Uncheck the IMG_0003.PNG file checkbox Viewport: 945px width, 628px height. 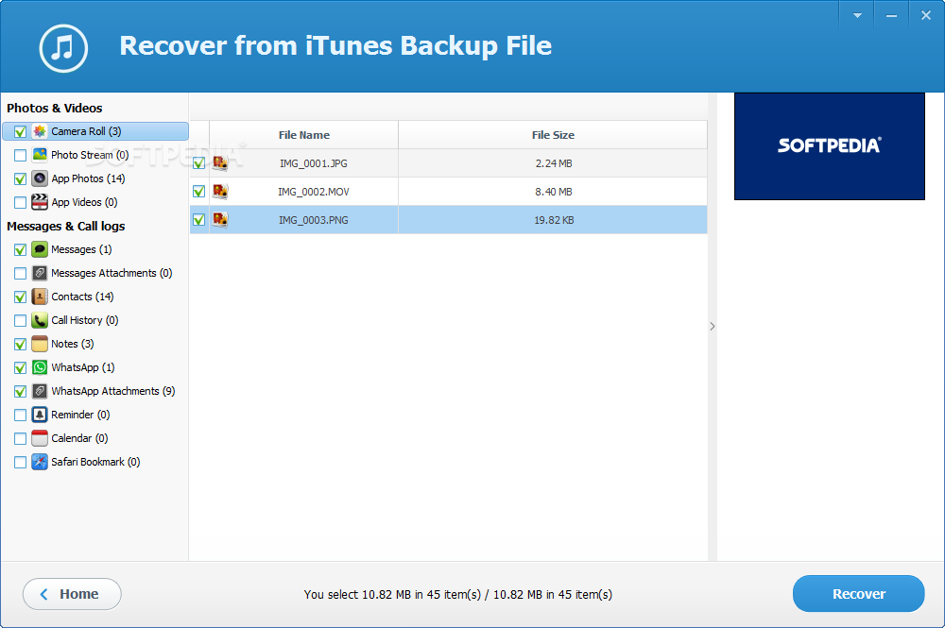pyautogui.click(x=198, y=220)
